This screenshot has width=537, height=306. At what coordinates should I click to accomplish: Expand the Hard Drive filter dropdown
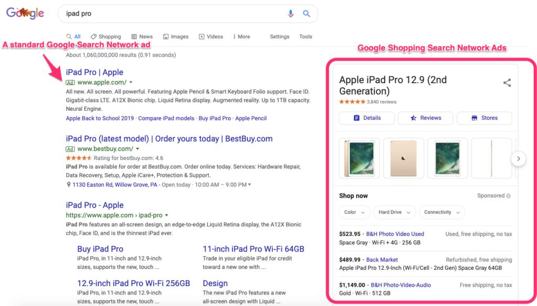click(394, 212)
